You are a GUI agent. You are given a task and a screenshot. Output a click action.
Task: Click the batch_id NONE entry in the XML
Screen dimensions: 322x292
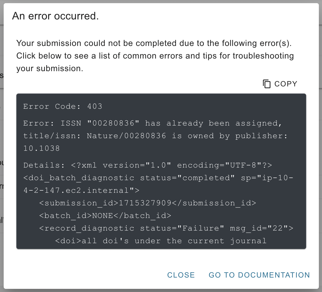(105, 216)
